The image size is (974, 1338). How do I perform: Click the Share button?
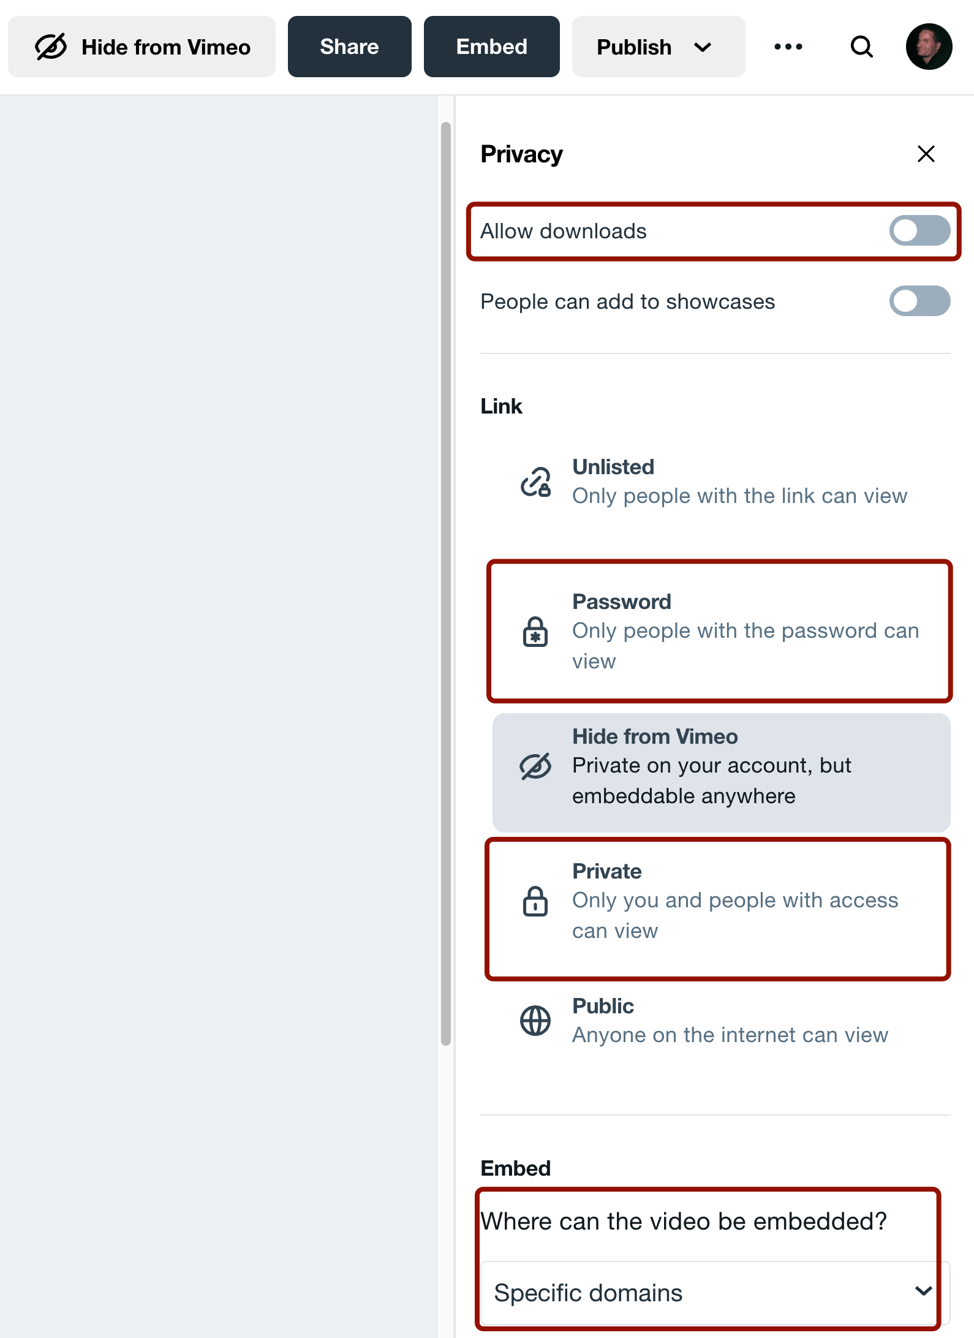click(x=350, y=47)
